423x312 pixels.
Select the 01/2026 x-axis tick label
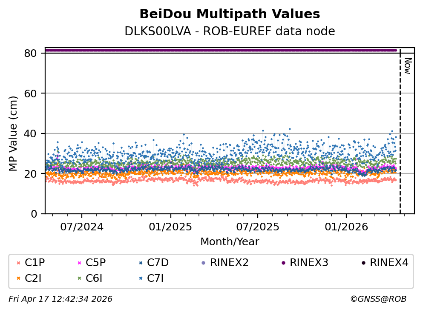coord(346,227)
